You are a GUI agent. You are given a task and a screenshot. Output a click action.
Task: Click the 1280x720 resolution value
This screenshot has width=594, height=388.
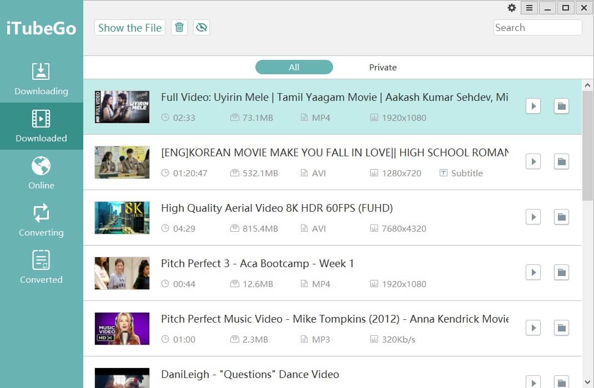click(x=401, y=173)
